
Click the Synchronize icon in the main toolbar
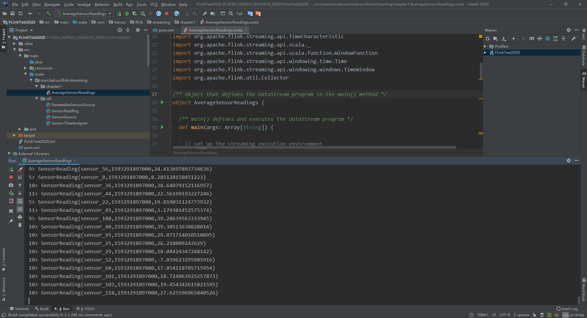[20, 13]
